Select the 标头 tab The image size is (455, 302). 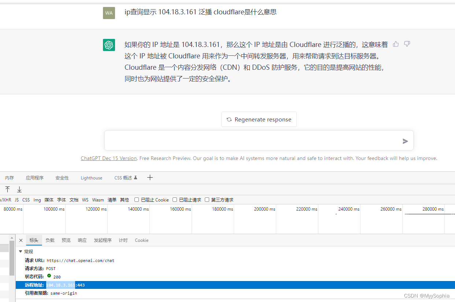[34, 240]
